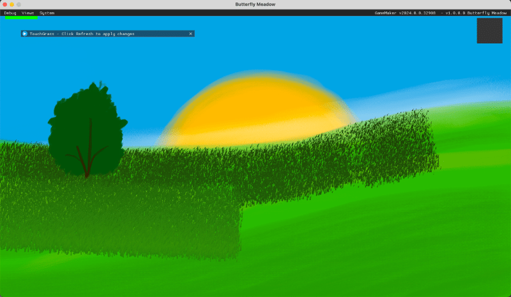Close the Butterfly Meadow window
Image resolution: width=511 pixels, height=297 pixels.
(x=4, y=4)
